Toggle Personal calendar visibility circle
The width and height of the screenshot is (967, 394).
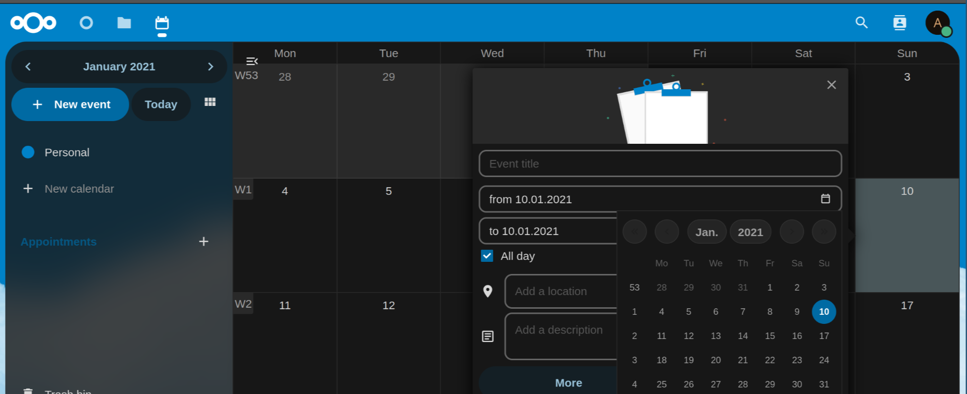(28, 152)
